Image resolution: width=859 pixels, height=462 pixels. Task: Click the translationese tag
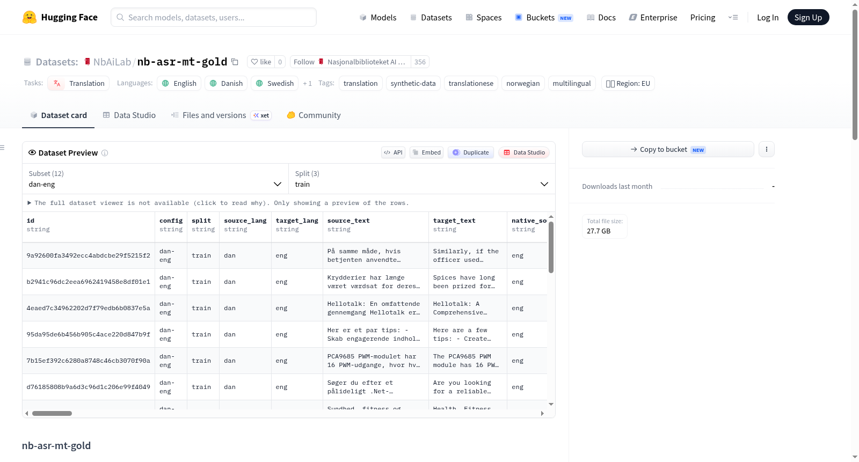[471, 83]
